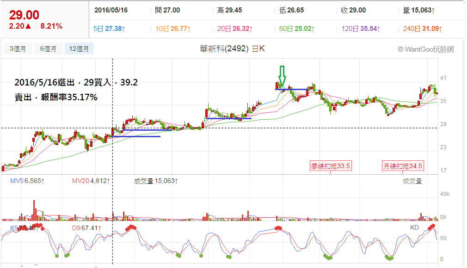Click the MV20 4,812 volume indicator
Viewport: 467px width, 268px height.
click(x=91, y=181)
